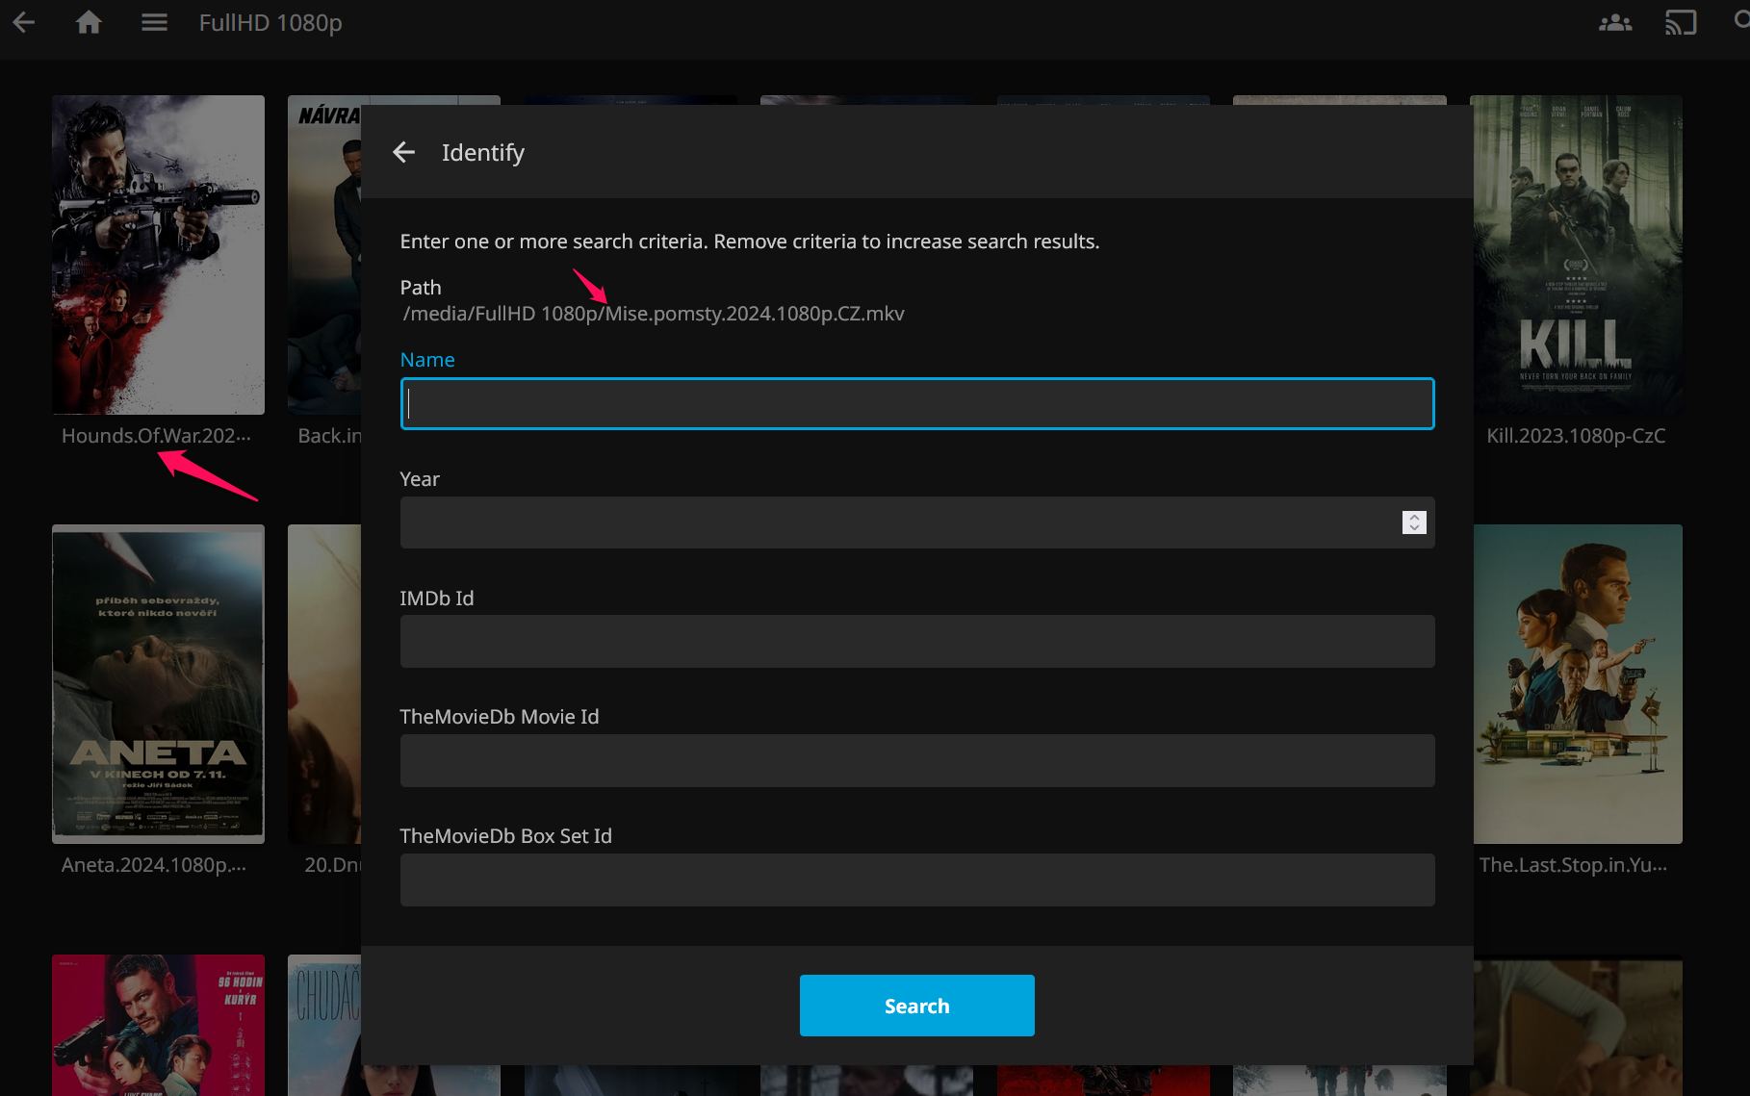Click the Name input field
Viewport: 1750px width, 1096px height.
(916, 404)
